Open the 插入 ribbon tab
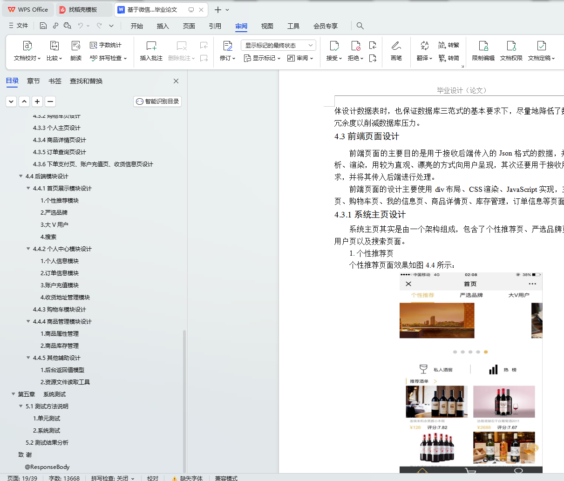564x481 pixels. tap(163, 26)
